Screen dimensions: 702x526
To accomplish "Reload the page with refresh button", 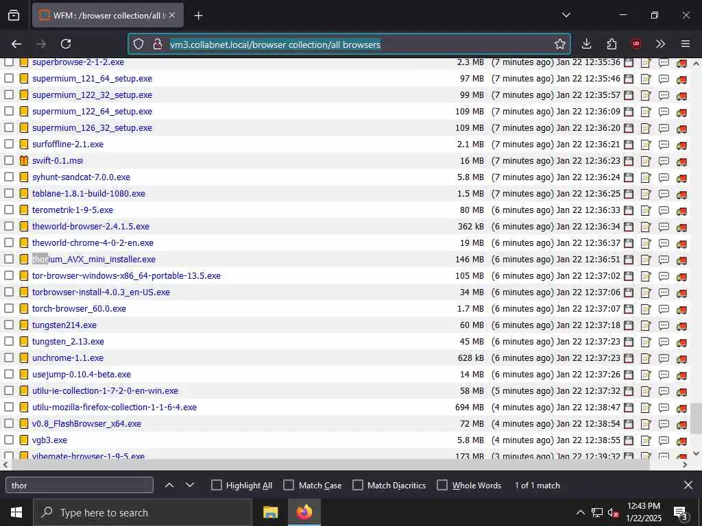I will [x=66, y=44].
